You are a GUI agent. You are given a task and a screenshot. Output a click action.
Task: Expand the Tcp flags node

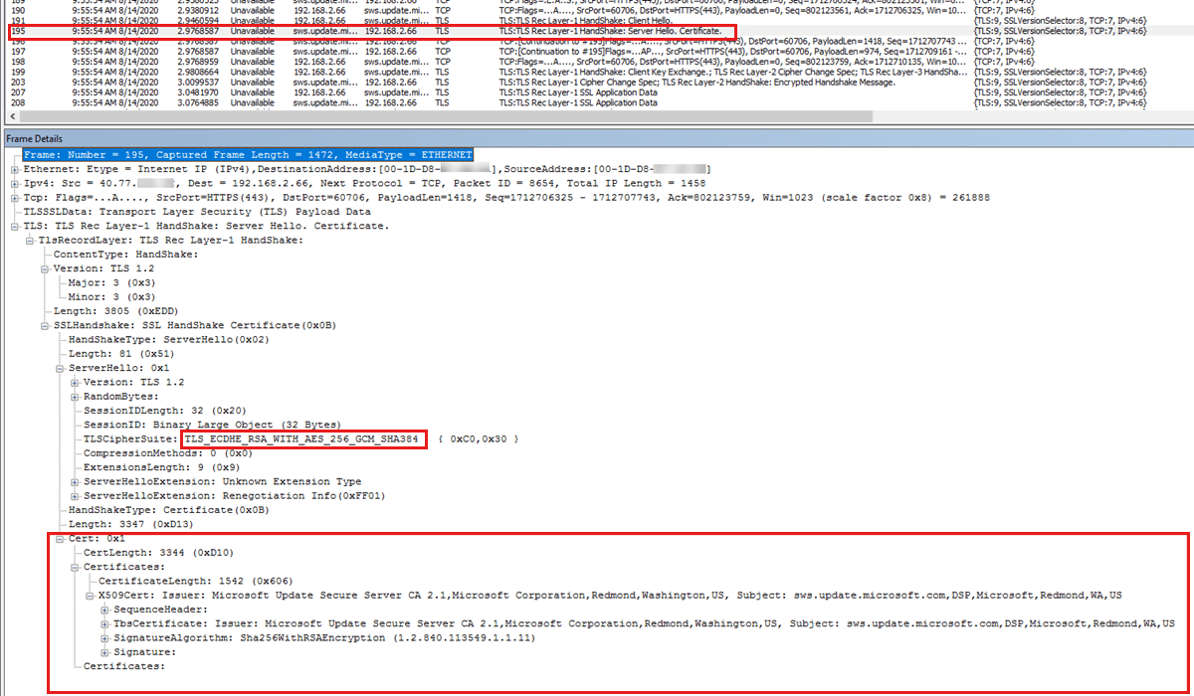[x=14, y=198]
